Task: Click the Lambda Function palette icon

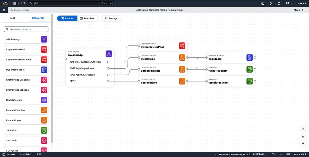Action: [44, 110]
